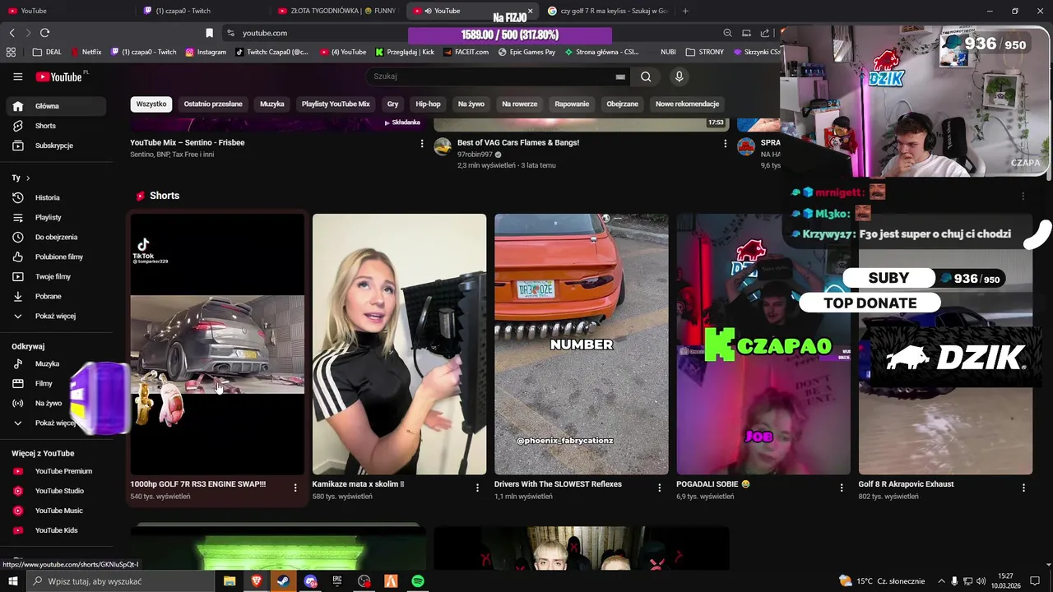Open Instagram bookmark
Screen dimensions: 1053x592
(x=206, y=52)
